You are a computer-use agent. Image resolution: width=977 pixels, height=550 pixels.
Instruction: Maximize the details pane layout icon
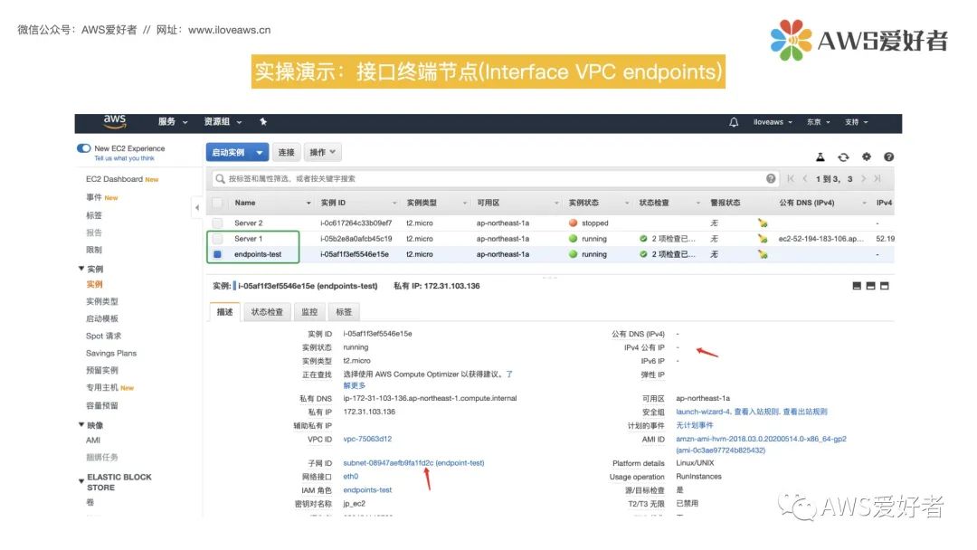(884, 286)
